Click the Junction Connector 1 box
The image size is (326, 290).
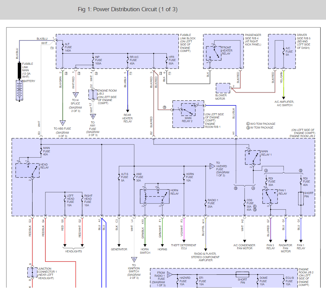33,272
